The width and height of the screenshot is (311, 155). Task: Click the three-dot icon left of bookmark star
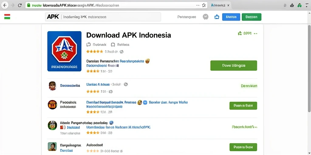[198, 5]
